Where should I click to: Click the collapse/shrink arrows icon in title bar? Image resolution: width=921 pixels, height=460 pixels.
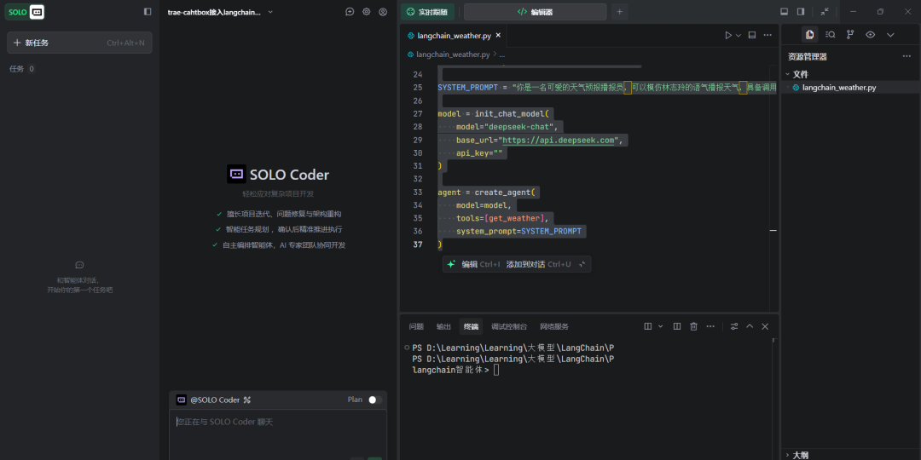pos(825,12)
